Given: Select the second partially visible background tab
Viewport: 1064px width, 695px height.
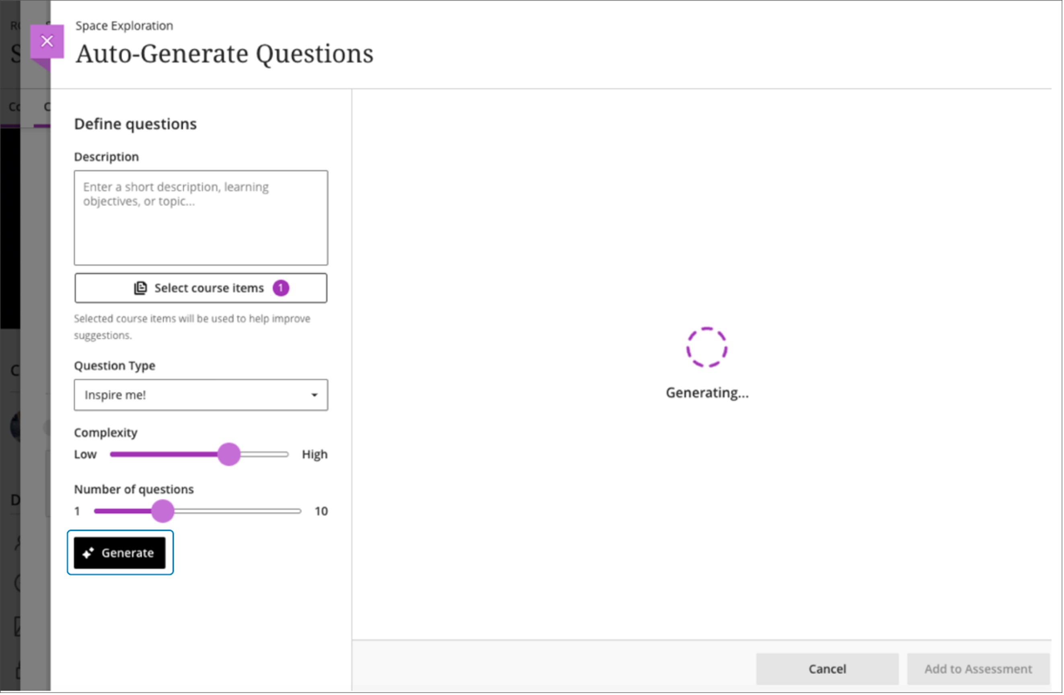Looking at the screenshot, I should tap(47, 107).
